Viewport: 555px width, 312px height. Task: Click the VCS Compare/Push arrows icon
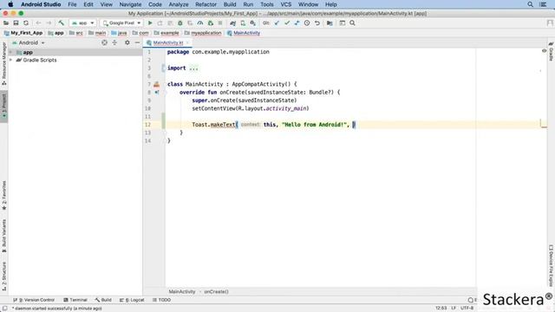(x=297, y=23)
